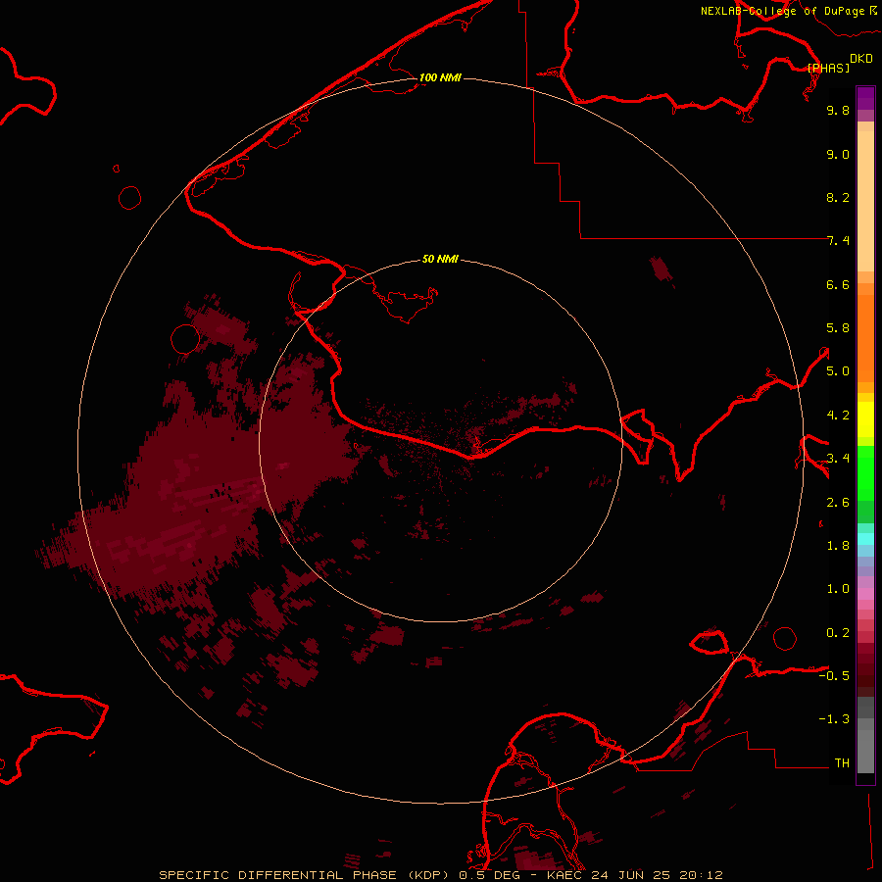Click the TH threshold legend label
This screenshot has height=882, width=882.
pyautogui.click(x=842, y=763)
